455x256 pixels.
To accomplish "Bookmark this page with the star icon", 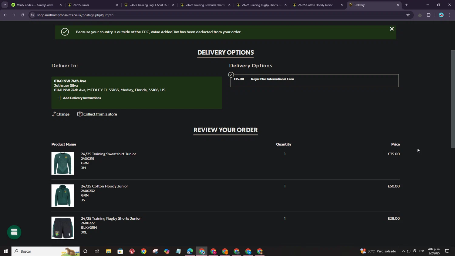I will coord(408,15).
